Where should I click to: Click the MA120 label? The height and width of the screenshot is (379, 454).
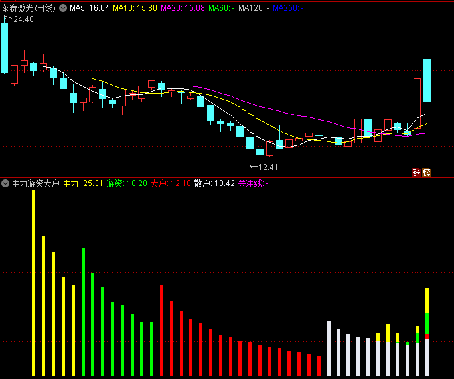[254, 8]
